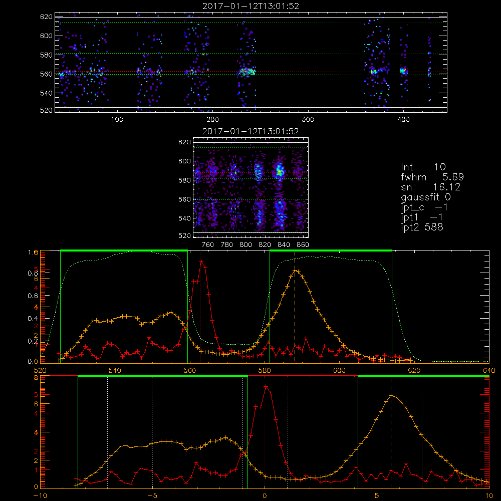Click x-axis label 5 on bottom profile plot
Image resolution: width=501 pixels, height=501 pixels.
tap(377, 496)
